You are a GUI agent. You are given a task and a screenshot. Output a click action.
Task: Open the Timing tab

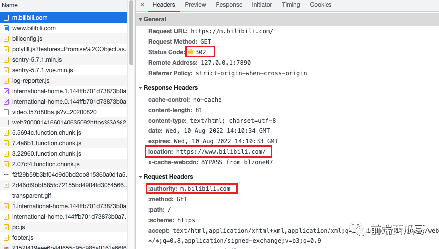click(x=291, y=5)
